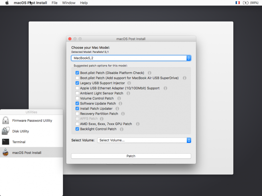Select macOS Post Install in Utilities list
262x196 pixels.
click(x=31, y=152)
